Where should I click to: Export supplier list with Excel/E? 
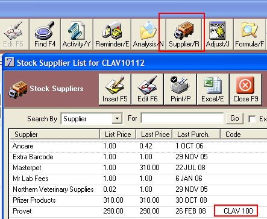pyautogui.click(x=213, y=89)
